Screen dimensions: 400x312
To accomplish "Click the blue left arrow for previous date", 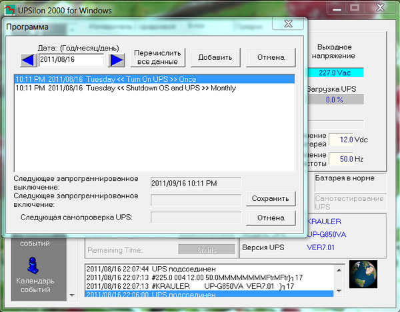I will tap(29, 61).
